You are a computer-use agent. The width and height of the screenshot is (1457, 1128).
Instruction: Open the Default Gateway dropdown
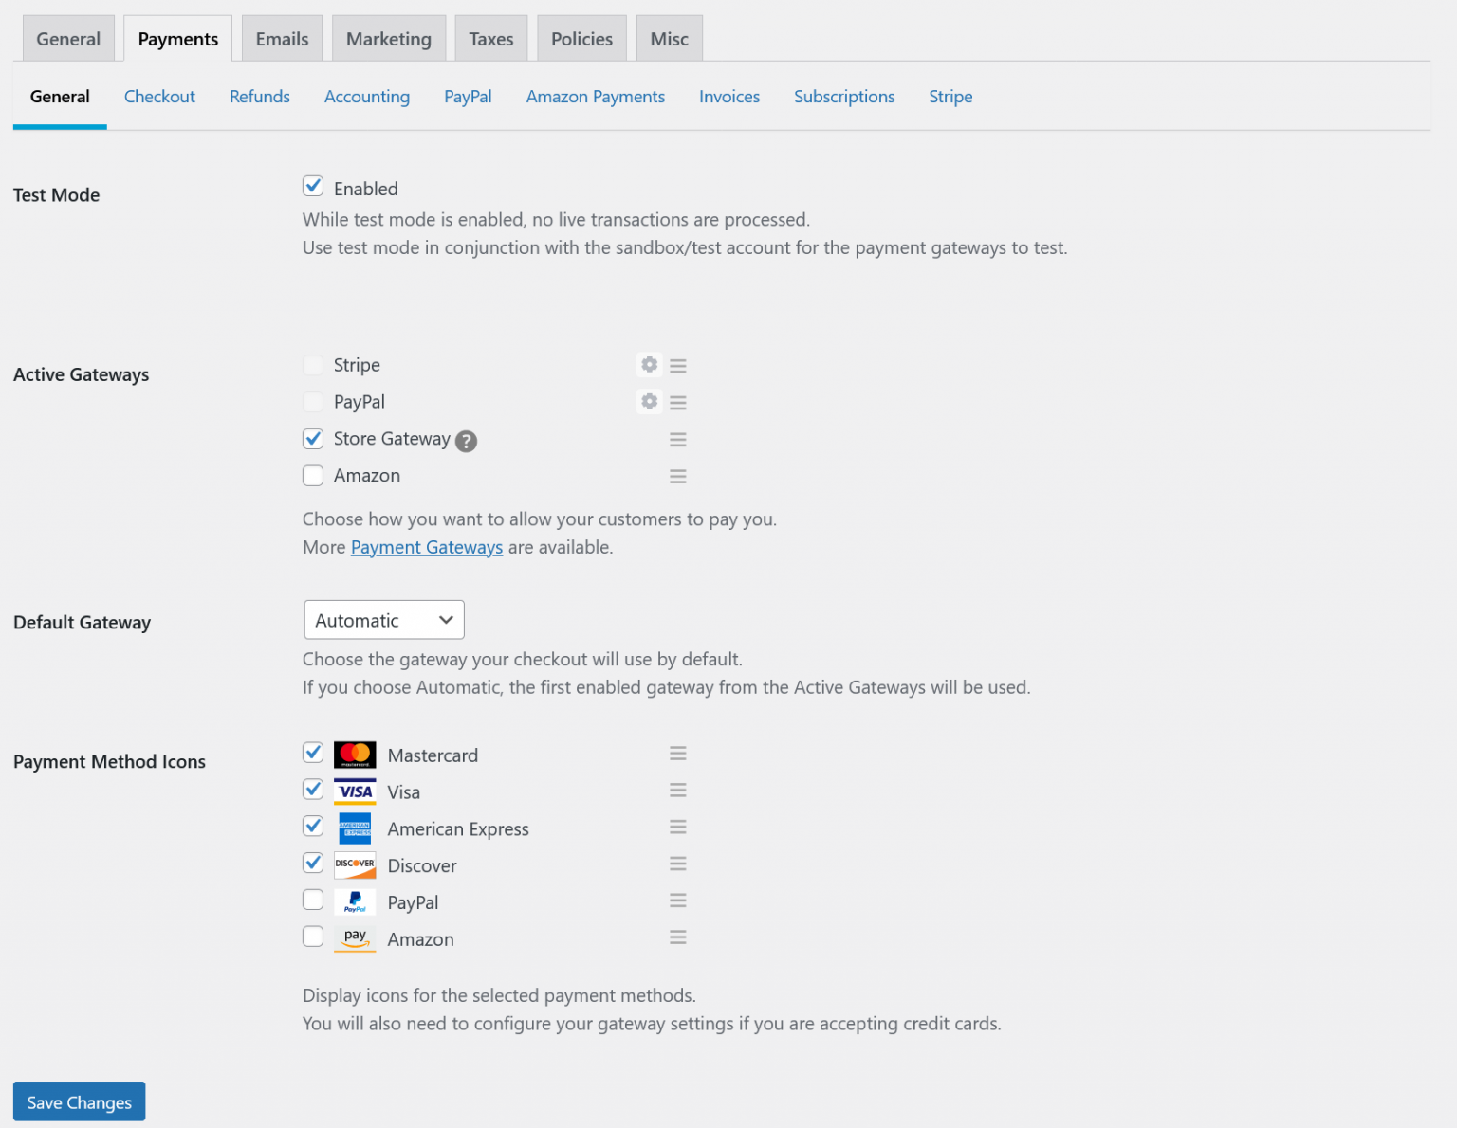click(x=383, y=619)
